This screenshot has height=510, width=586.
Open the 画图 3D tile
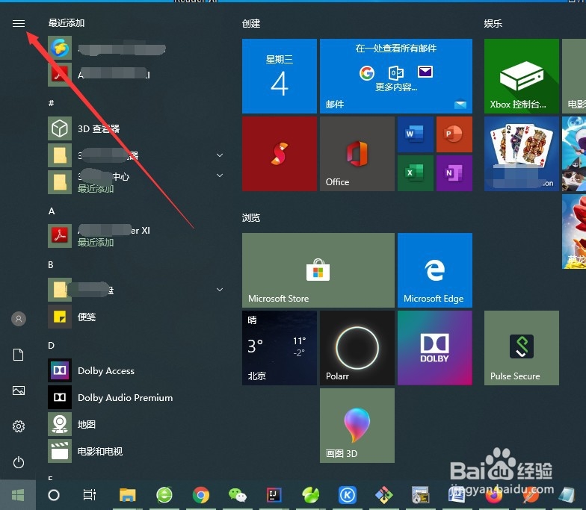coord(357,426)
